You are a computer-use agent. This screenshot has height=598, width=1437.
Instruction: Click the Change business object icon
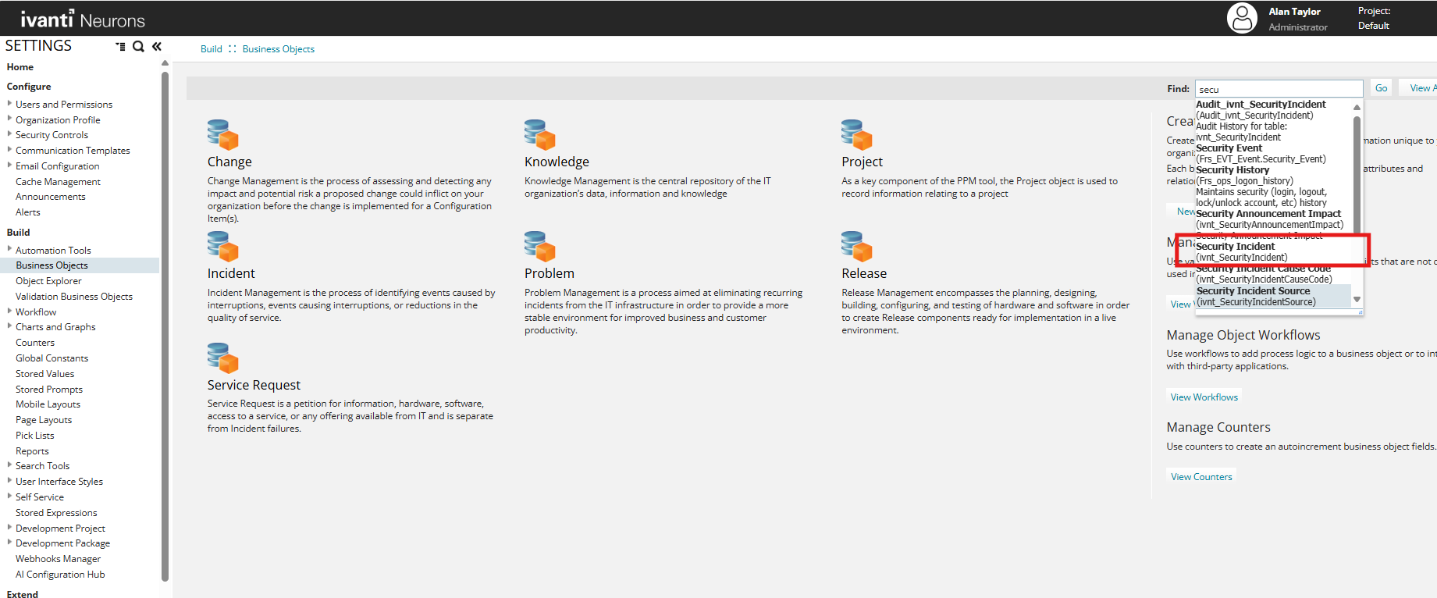(x=222, y=134)
